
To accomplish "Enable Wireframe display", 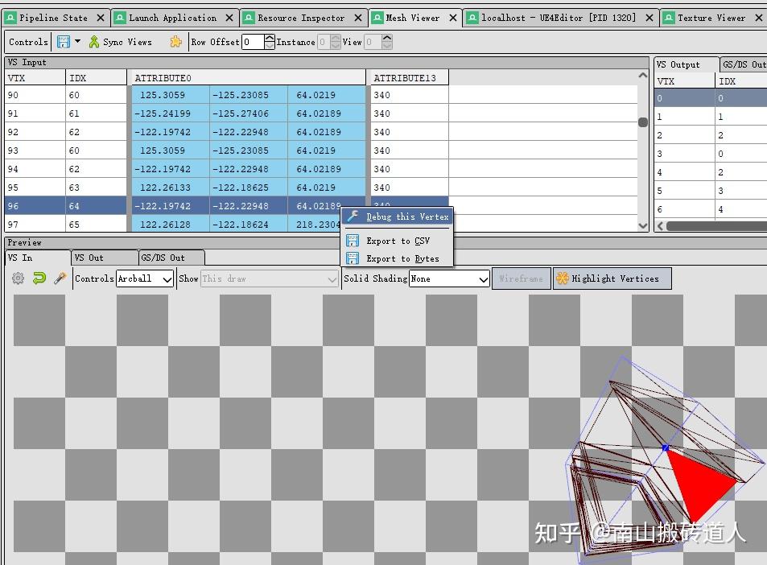I will coord(522,278).
